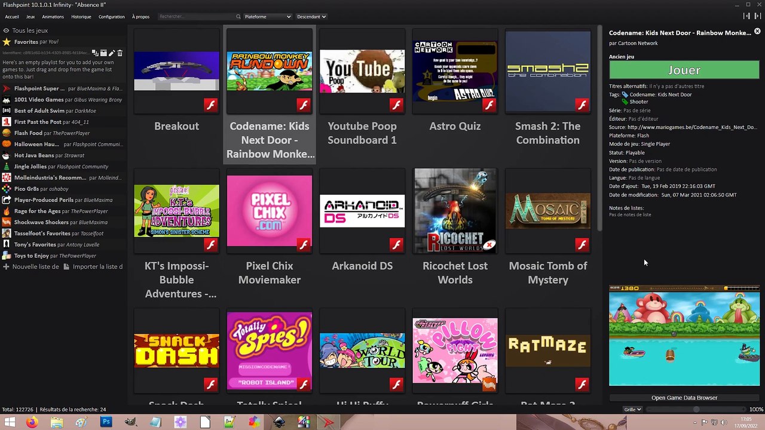
Task: Open the Historique menu
Action: coord(81,17)
